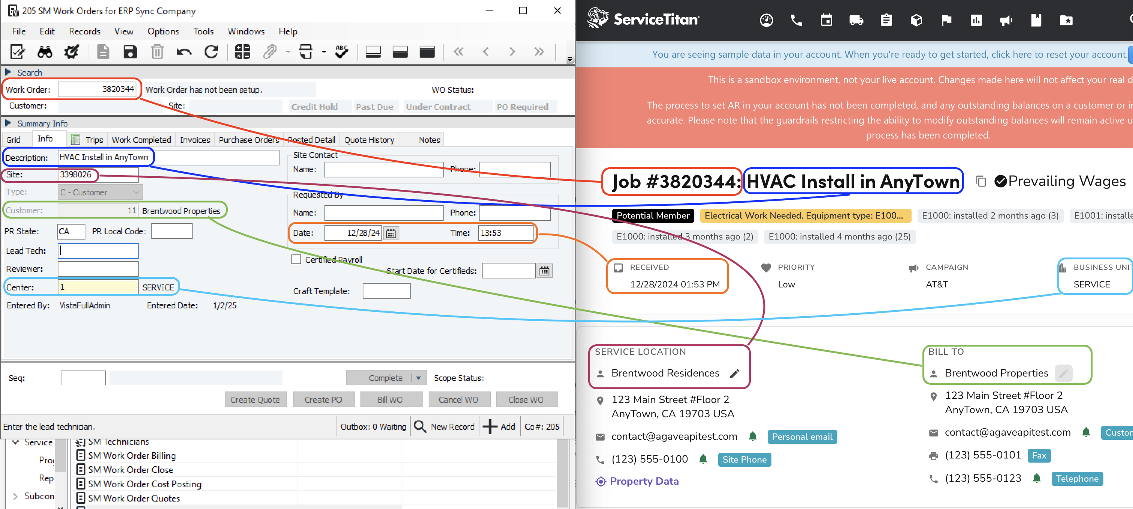The height and width of the screenshot is (509, 1133).
Task: Open SM Work Order Billing tree item
Action: coord(132,455)
